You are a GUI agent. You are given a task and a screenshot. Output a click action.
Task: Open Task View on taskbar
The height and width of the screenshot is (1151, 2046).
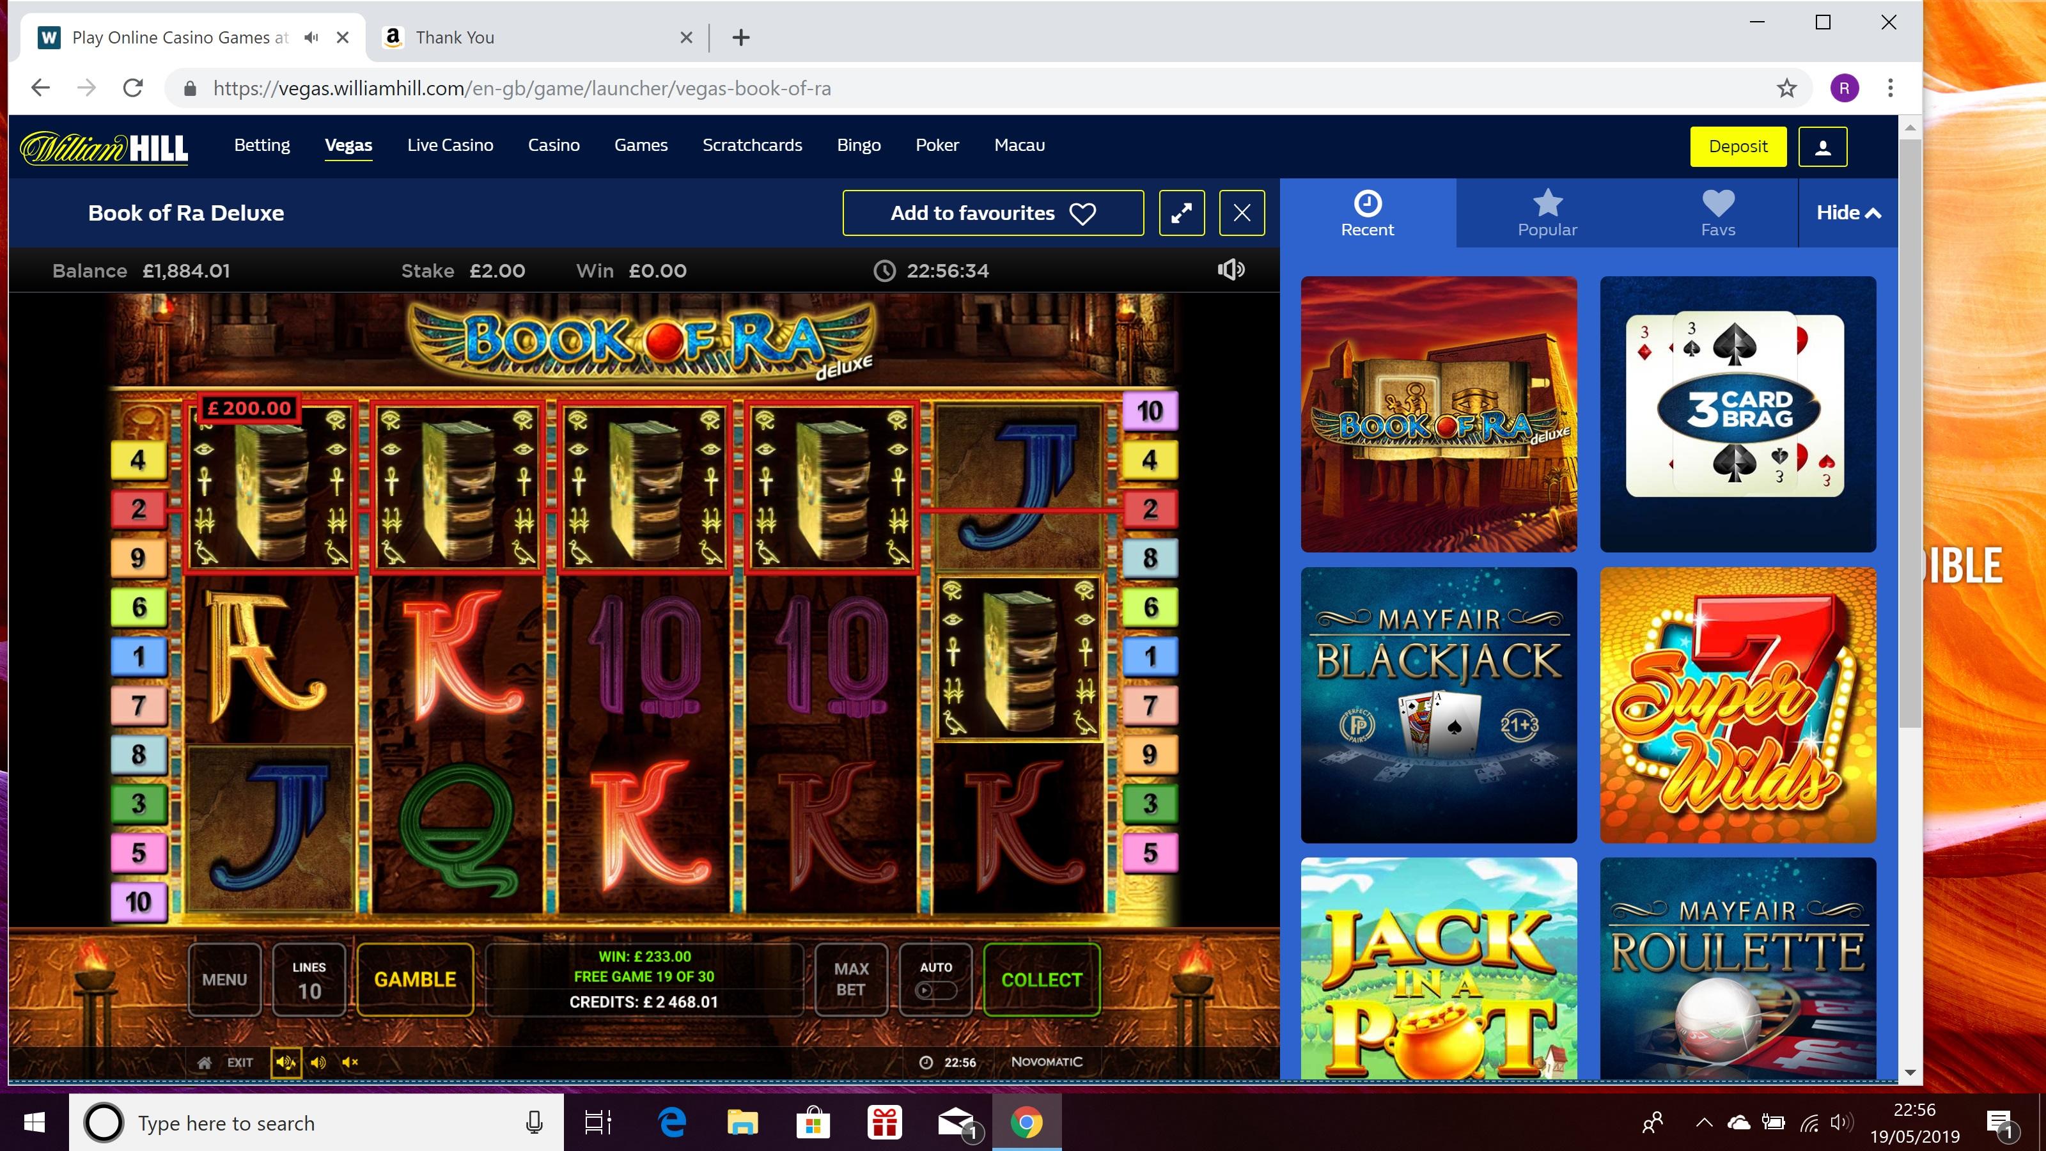(598, 1122)
